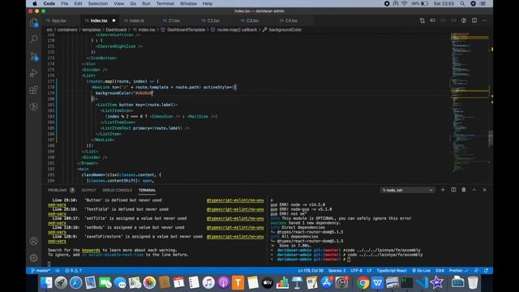Open the Extensions view
The image size is (519, 292).
pyautogui.click(x=34, y=90)
